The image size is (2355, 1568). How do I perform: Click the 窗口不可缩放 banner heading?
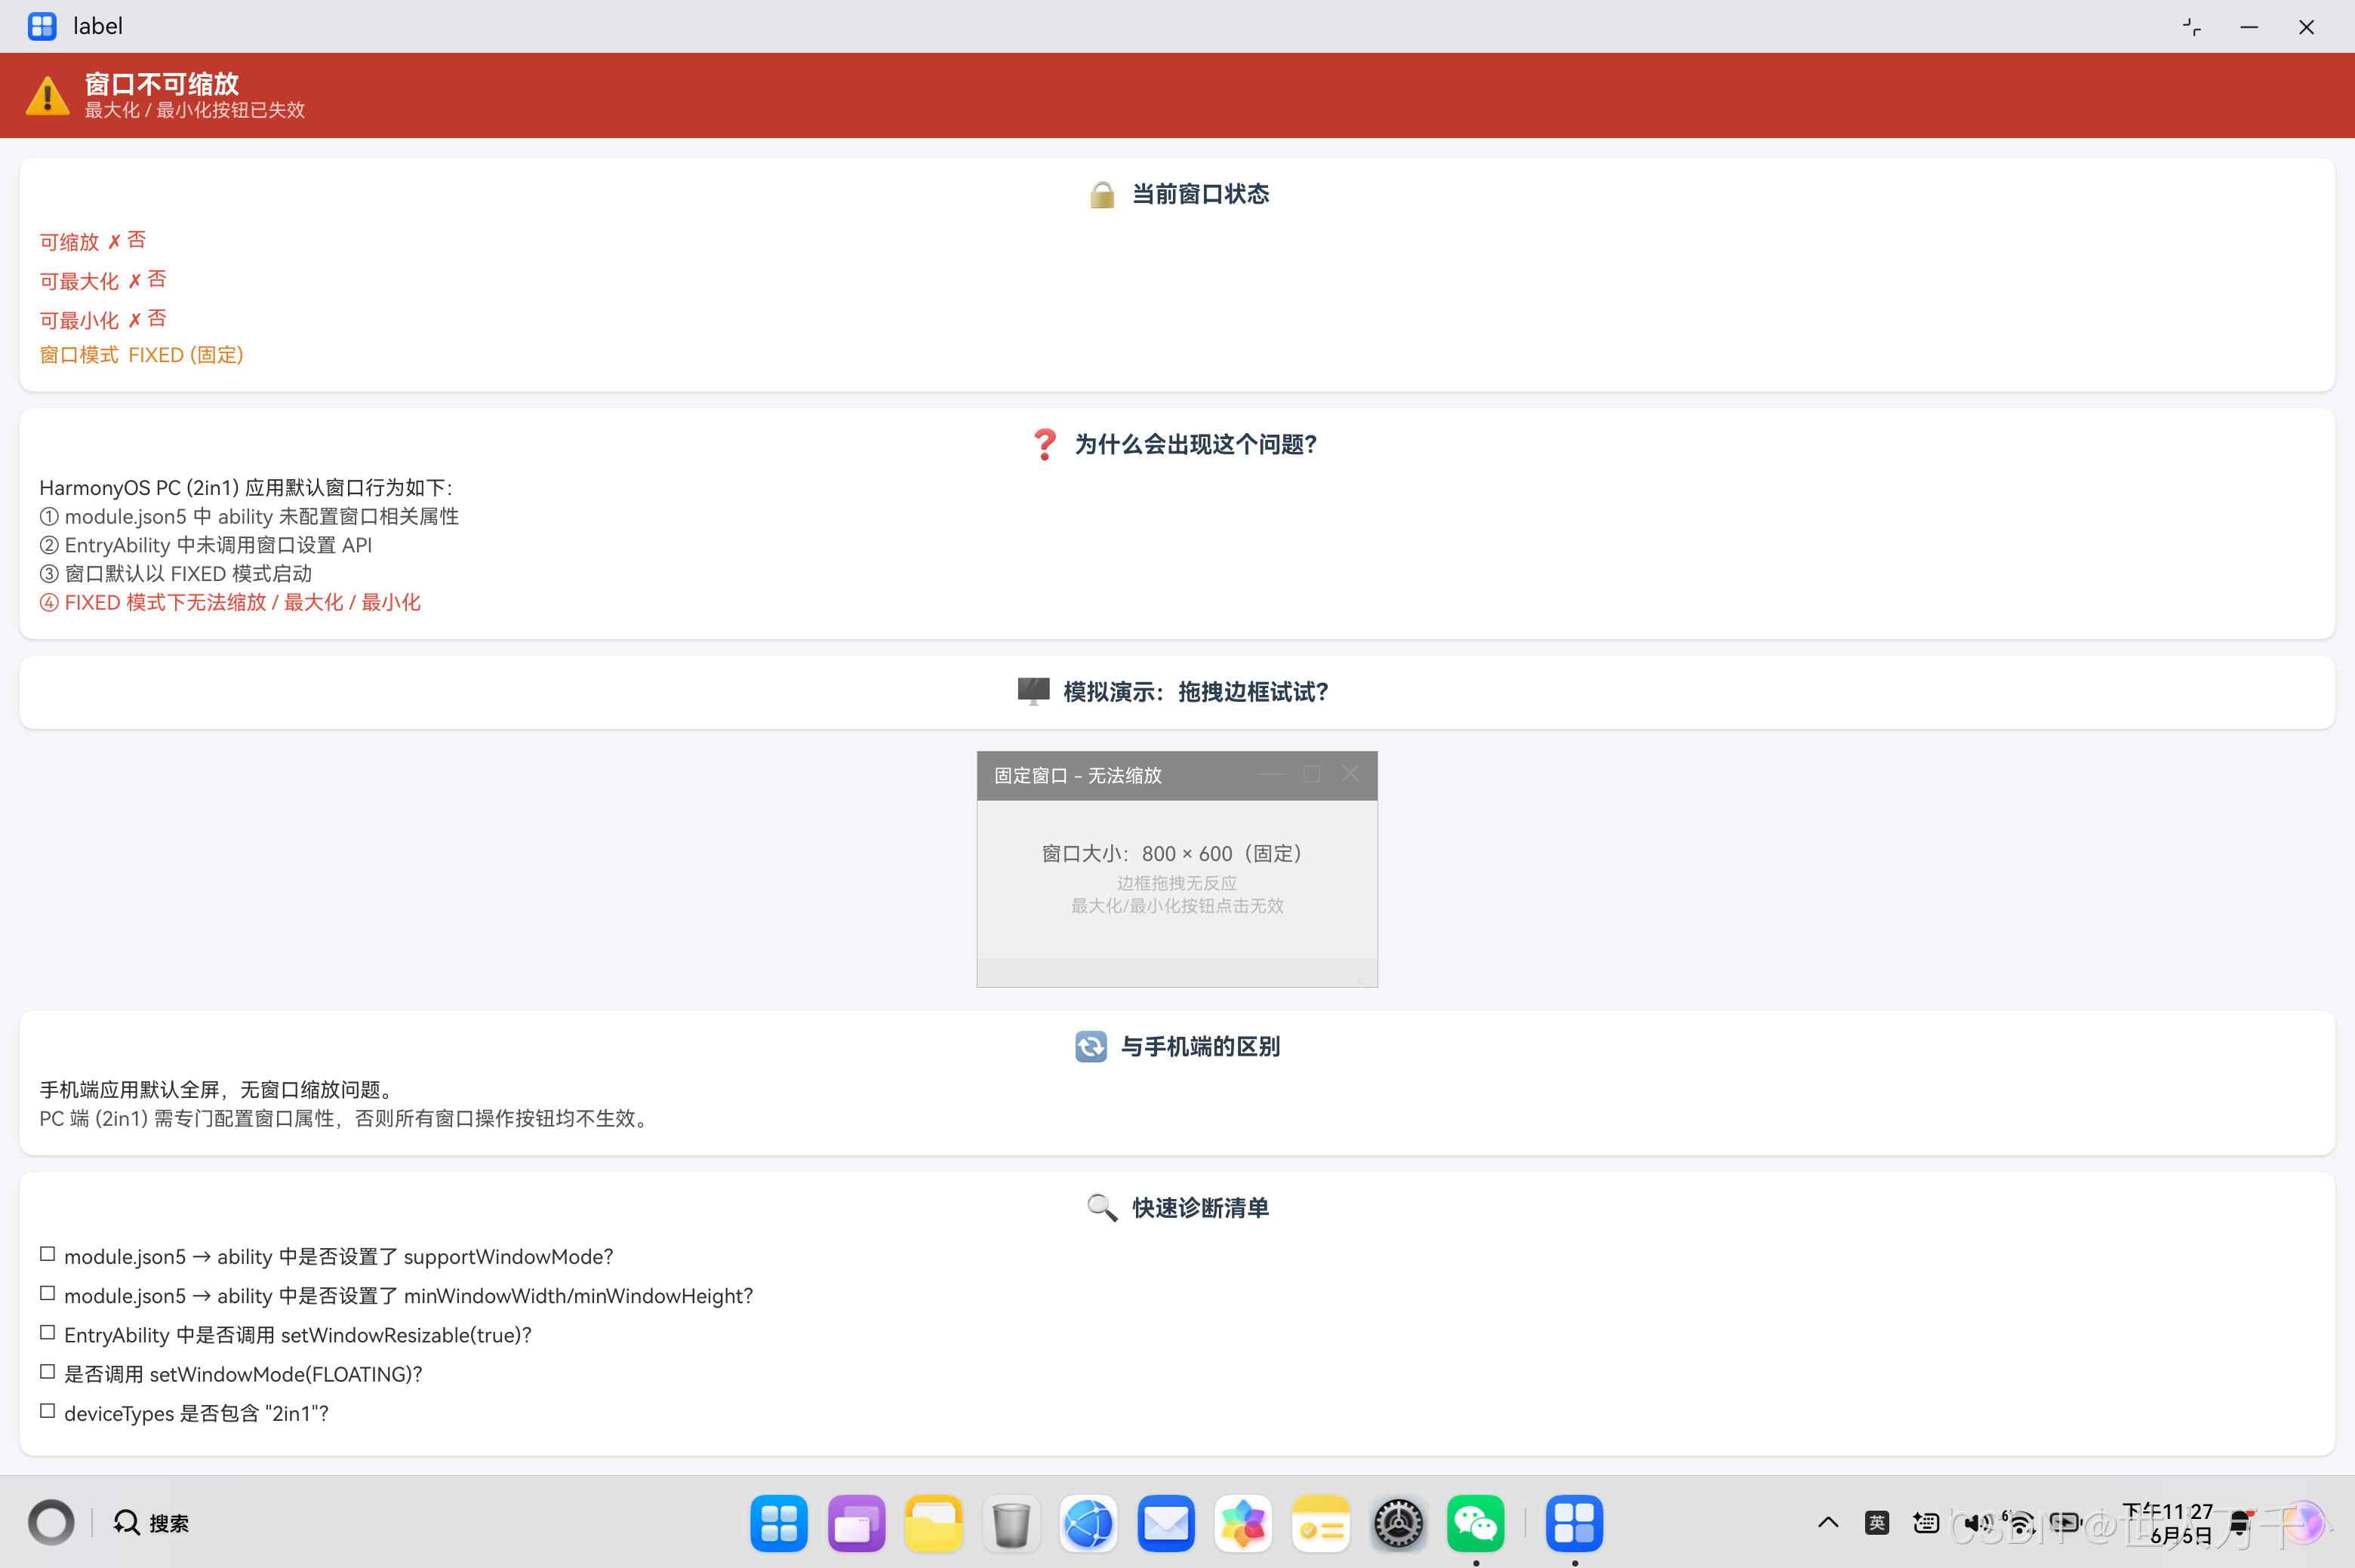pos(162,84)
